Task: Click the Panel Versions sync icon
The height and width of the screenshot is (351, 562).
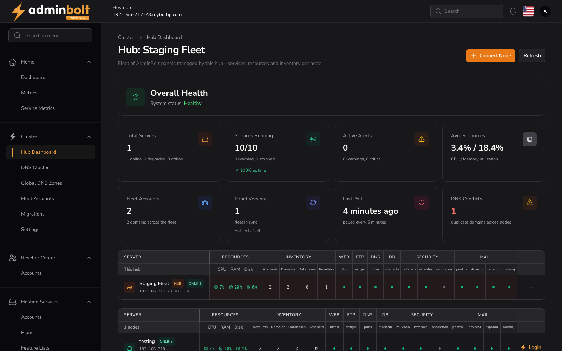Action: [313, 203]
